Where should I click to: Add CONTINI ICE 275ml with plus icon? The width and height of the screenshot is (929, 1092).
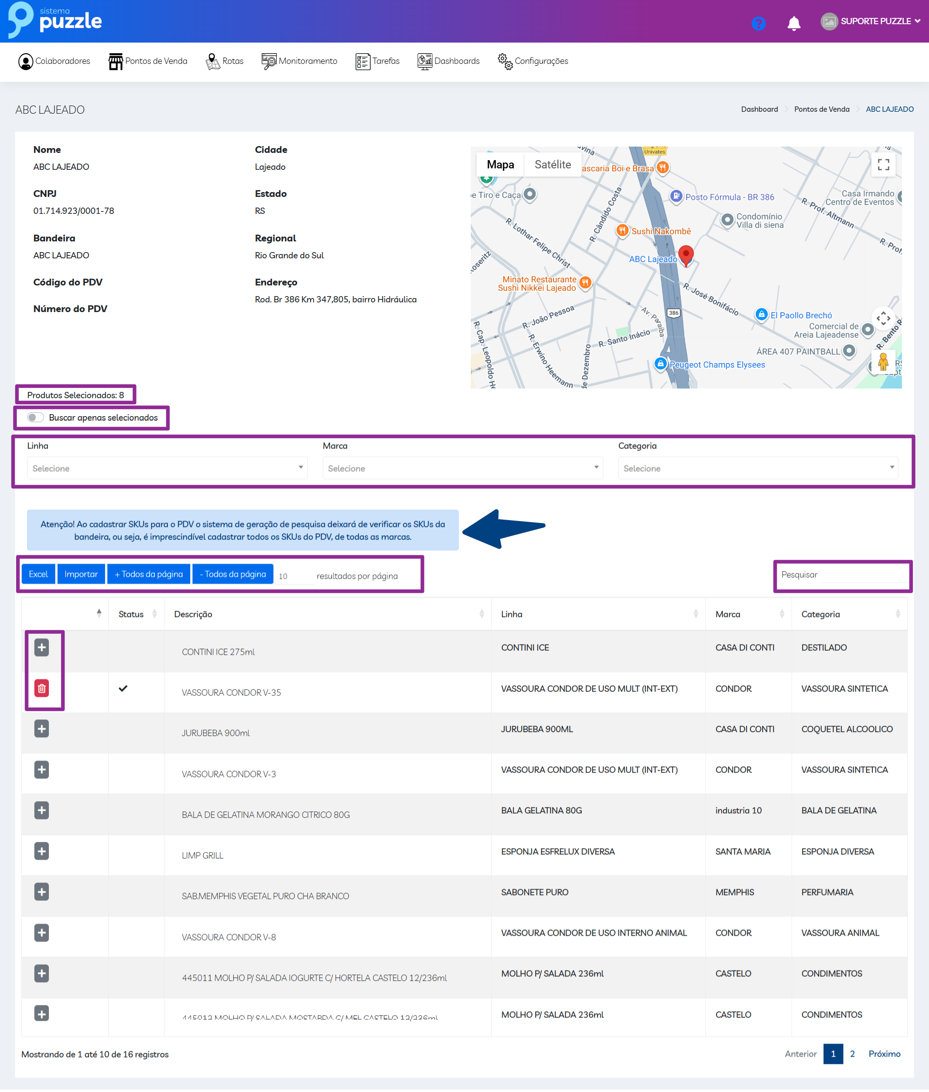click(42, 647)
